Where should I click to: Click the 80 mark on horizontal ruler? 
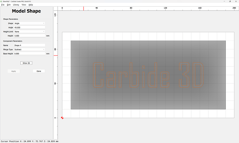pyautogui.click(x=131, y=8)
